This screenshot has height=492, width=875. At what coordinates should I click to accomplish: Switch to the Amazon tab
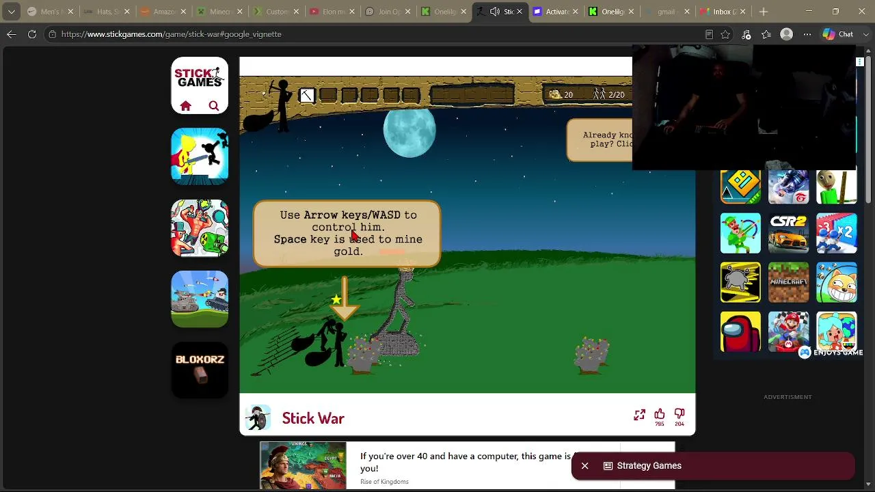point(162,12)
